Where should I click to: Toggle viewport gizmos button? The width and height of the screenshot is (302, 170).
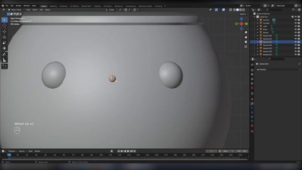pyautogui.click(x=217, y=9)
